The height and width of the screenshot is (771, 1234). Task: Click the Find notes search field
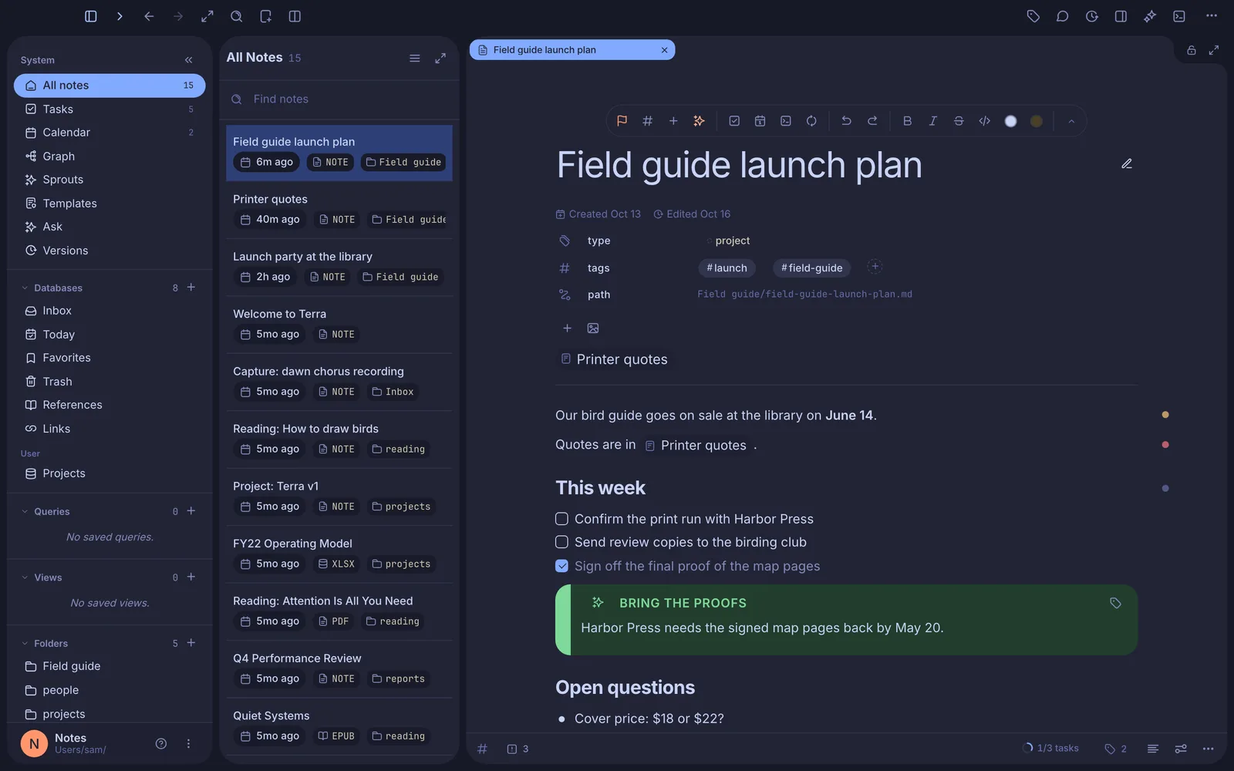339,99
